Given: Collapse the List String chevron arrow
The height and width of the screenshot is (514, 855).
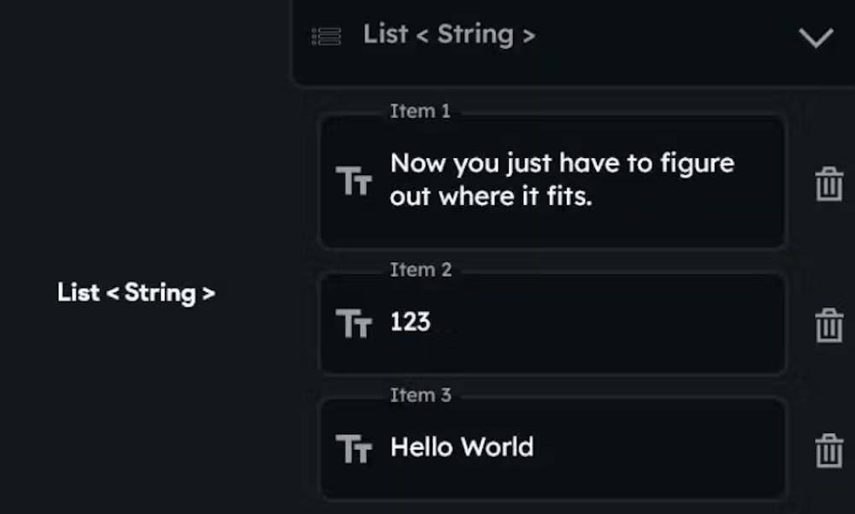Looking at the screenshot, I should tap(816, 38).
